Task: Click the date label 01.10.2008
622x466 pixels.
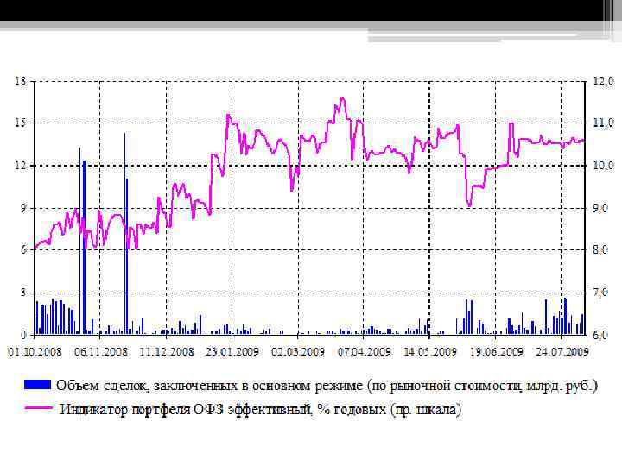Action: coord(35,351)
